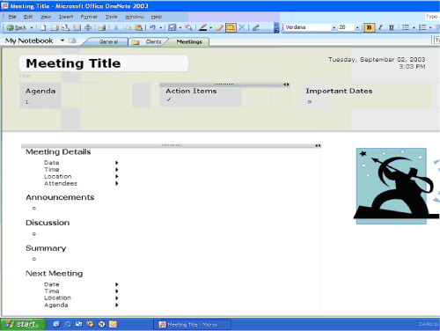
Task: Click the numbered list icon
Action: click(422, 27)
